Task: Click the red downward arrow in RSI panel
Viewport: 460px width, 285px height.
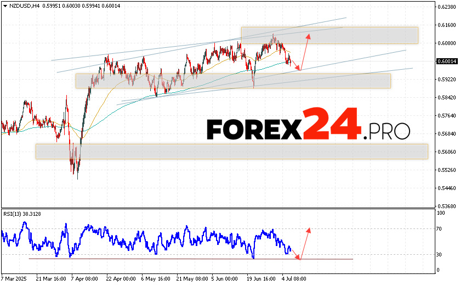Action: click(295, 254)
